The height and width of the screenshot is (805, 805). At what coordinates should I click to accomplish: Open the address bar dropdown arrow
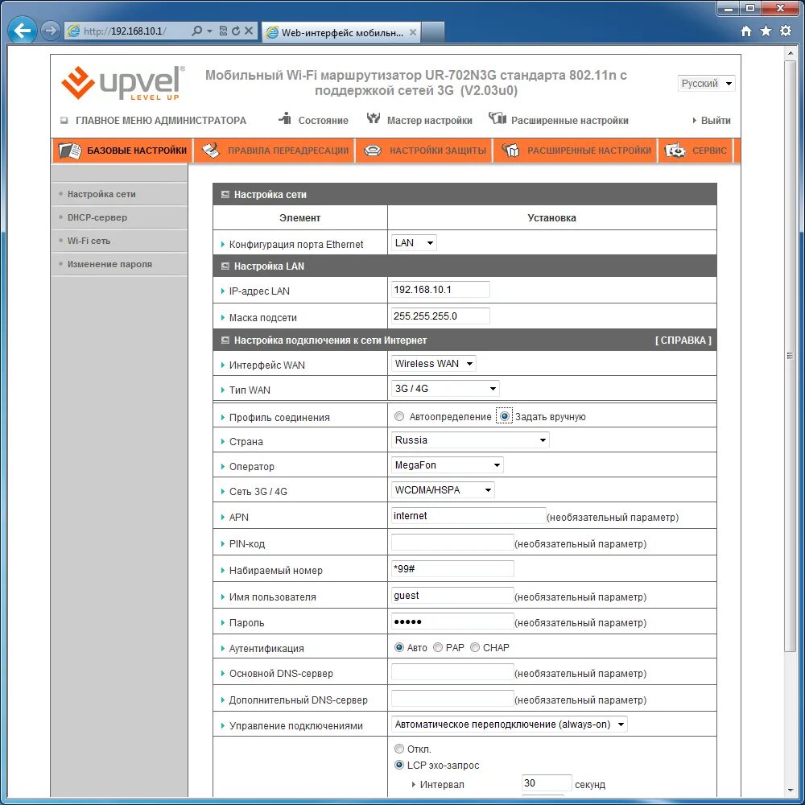[x=209, y=31]
